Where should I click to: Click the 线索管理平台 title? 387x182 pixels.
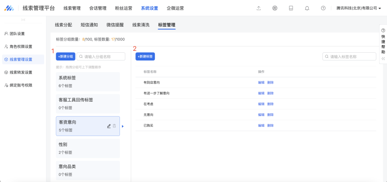39,8
